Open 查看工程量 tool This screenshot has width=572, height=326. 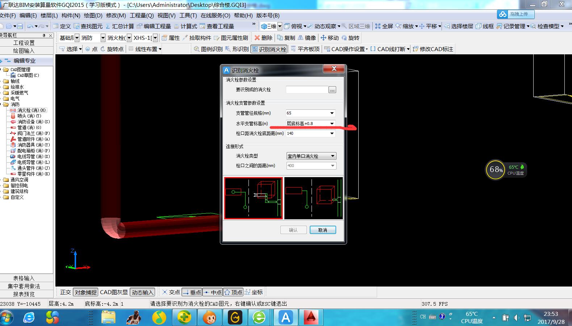pyautogui.click(x=217, y=26)
